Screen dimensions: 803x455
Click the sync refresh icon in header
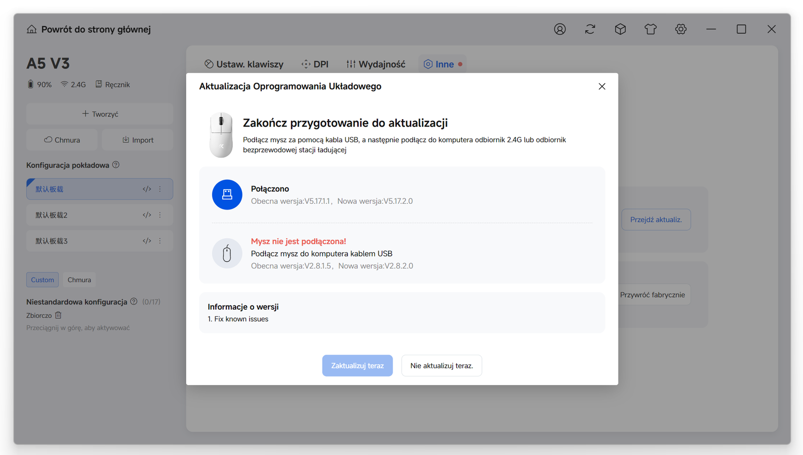(x=590, y=29)
